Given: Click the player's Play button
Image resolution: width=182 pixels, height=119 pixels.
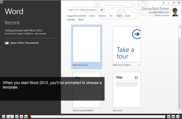Looking at the screenshot, I should pyautogui.click(x=10, y=117).
